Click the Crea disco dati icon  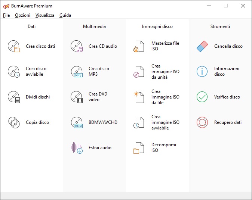tap(14, 46)
